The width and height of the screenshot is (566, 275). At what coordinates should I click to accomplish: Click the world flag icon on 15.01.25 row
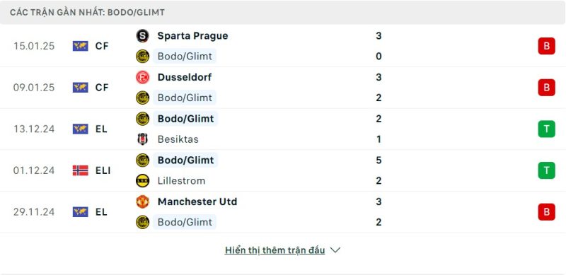80,46
